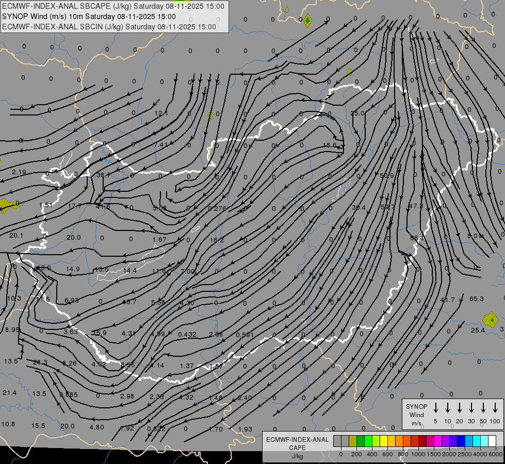Select the 'ECMWF-INDEX-ANAL CAPE' legend label
This screenshot has height=464, width=505.
click(297, 444)
